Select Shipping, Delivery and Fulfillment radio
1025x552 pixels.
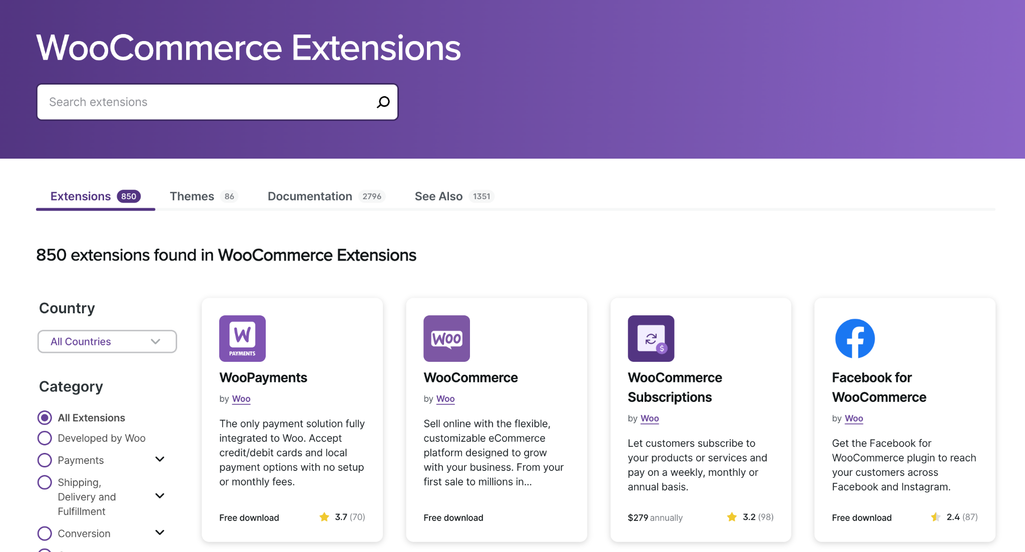(45, 482)
